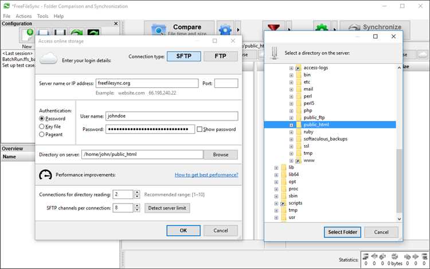Image resolution: width=430 pixels, height=269 pixels.
Task: Expand the public_ftp folder node
Action: [291, 118]
